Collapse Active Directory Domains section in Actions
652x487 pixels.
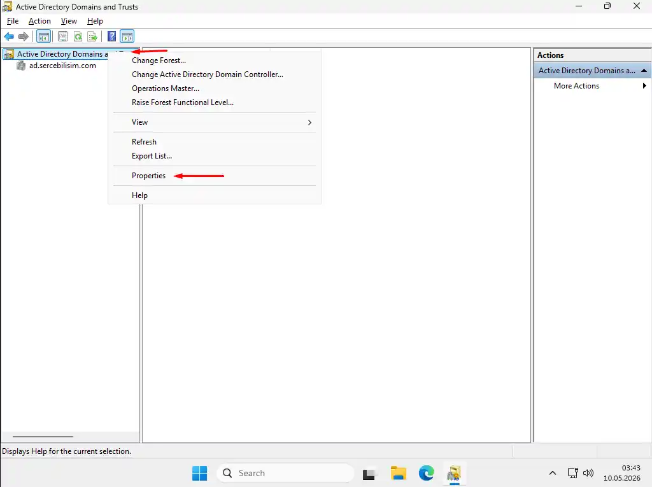pyautogui.click(x=644, y=71)
